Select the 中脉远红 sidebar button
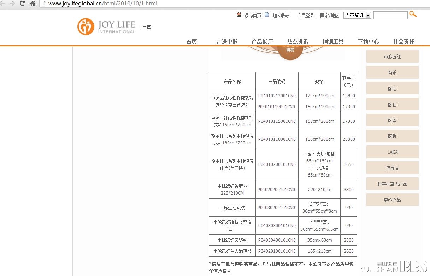430x276 pixels. (x=393, y=57)
